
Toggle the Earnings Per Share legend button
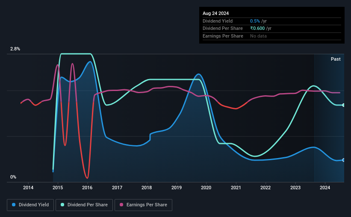click(x=143, y=205)
